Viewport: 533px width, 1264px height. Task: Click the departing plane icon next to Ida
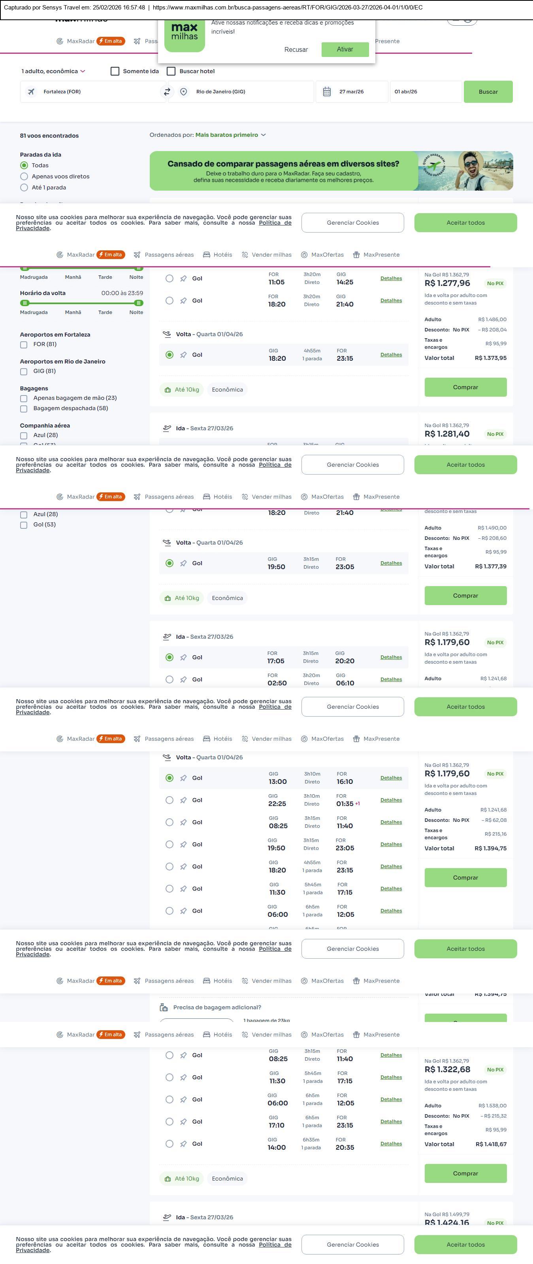point(167,428)
